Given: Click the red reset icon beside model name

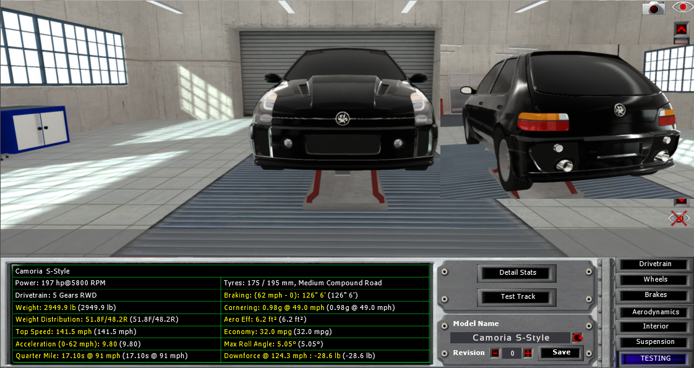Looking at the screenshot, I should pyautogui.click(x=577, y=338).
